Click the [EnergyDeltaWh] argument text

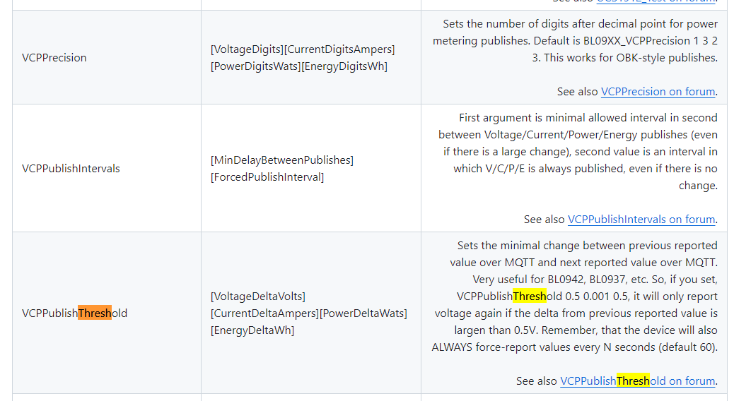coord(252,330)
